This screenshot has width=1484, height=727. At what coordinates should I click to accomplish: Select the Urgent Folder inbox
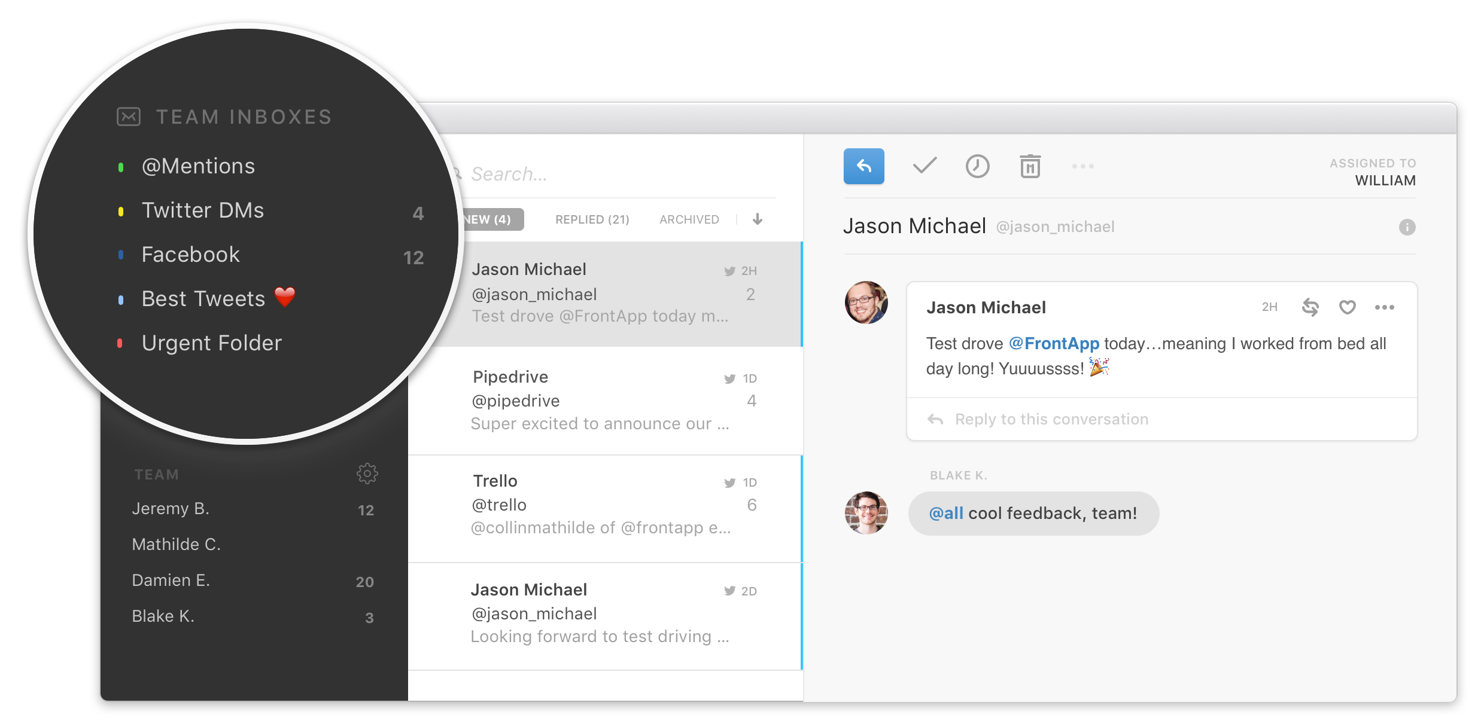pyautogui.click(x=211, y=343)
